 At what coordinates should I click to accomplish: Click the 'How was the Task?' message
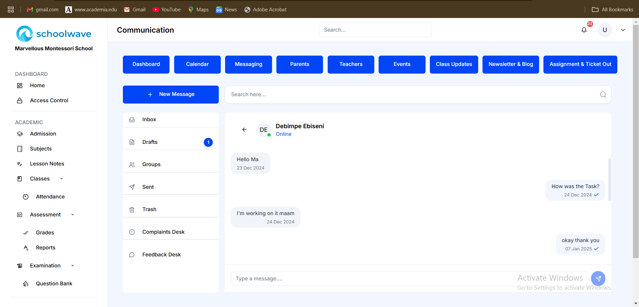click(x=575, y=190)
